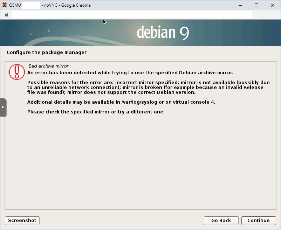281x230 pixels.
Task: Click the 'noVNC - Google Chrome' window title
Action: (66, 5)
